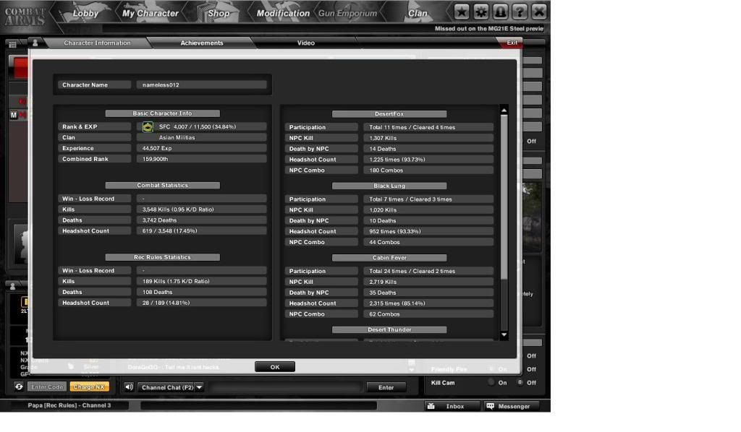The width and height of the screenshot is (741, 432).
Task: Click the stats panel scrollbar thumb
Action: pyautogui.click(x=504, y=197)
